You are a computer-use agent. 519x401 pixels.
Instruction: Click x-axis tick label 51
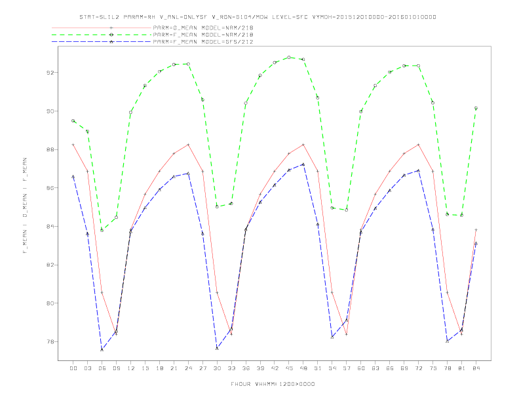coord(318,368)
